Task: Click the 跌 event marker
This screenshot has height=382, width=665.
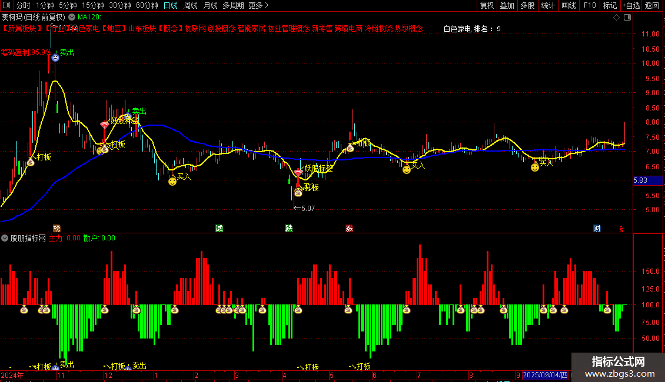Action: pyautogui.click(x=289, y=228)
